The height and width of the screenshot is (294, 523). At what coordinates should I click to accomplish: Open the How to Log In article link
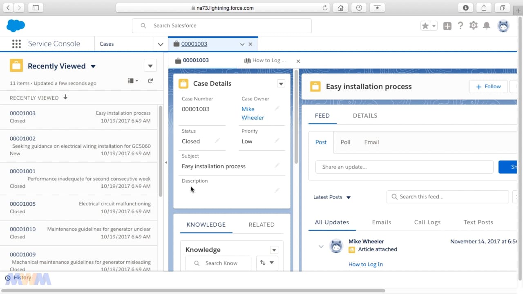pos(366,264)
